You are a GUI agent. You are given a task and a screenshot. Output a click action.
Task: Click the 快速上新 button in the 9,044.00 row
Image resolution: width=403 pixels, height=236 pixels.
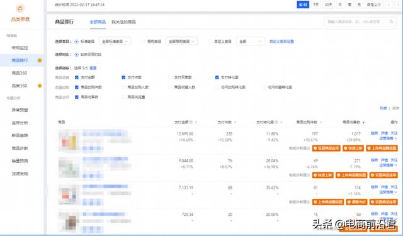pyautogui.click(x=323, y=175)
